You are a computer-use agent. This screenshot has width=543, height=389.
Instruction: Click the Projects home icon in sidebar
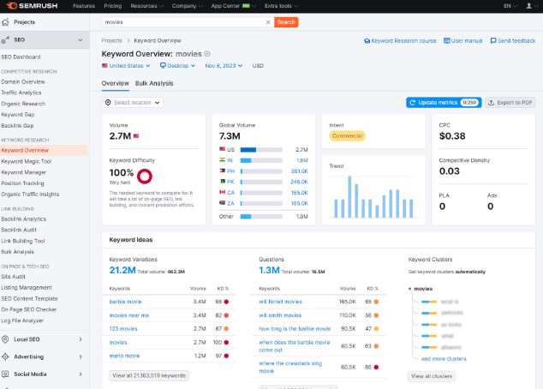pyautogui.click(x=7, y=22)
